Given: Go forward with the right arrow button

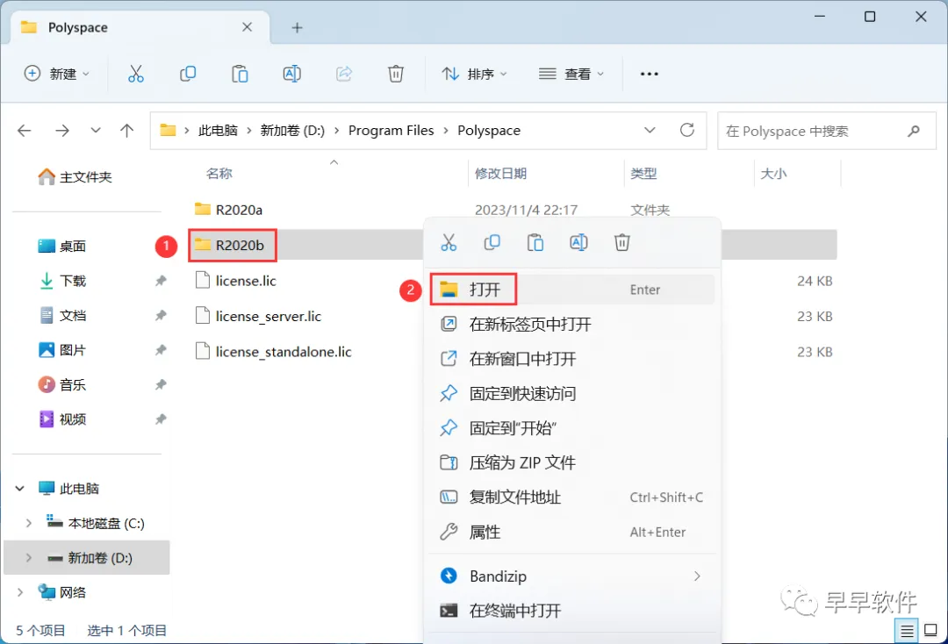Looking at the screenshot, I should point(62,131).
